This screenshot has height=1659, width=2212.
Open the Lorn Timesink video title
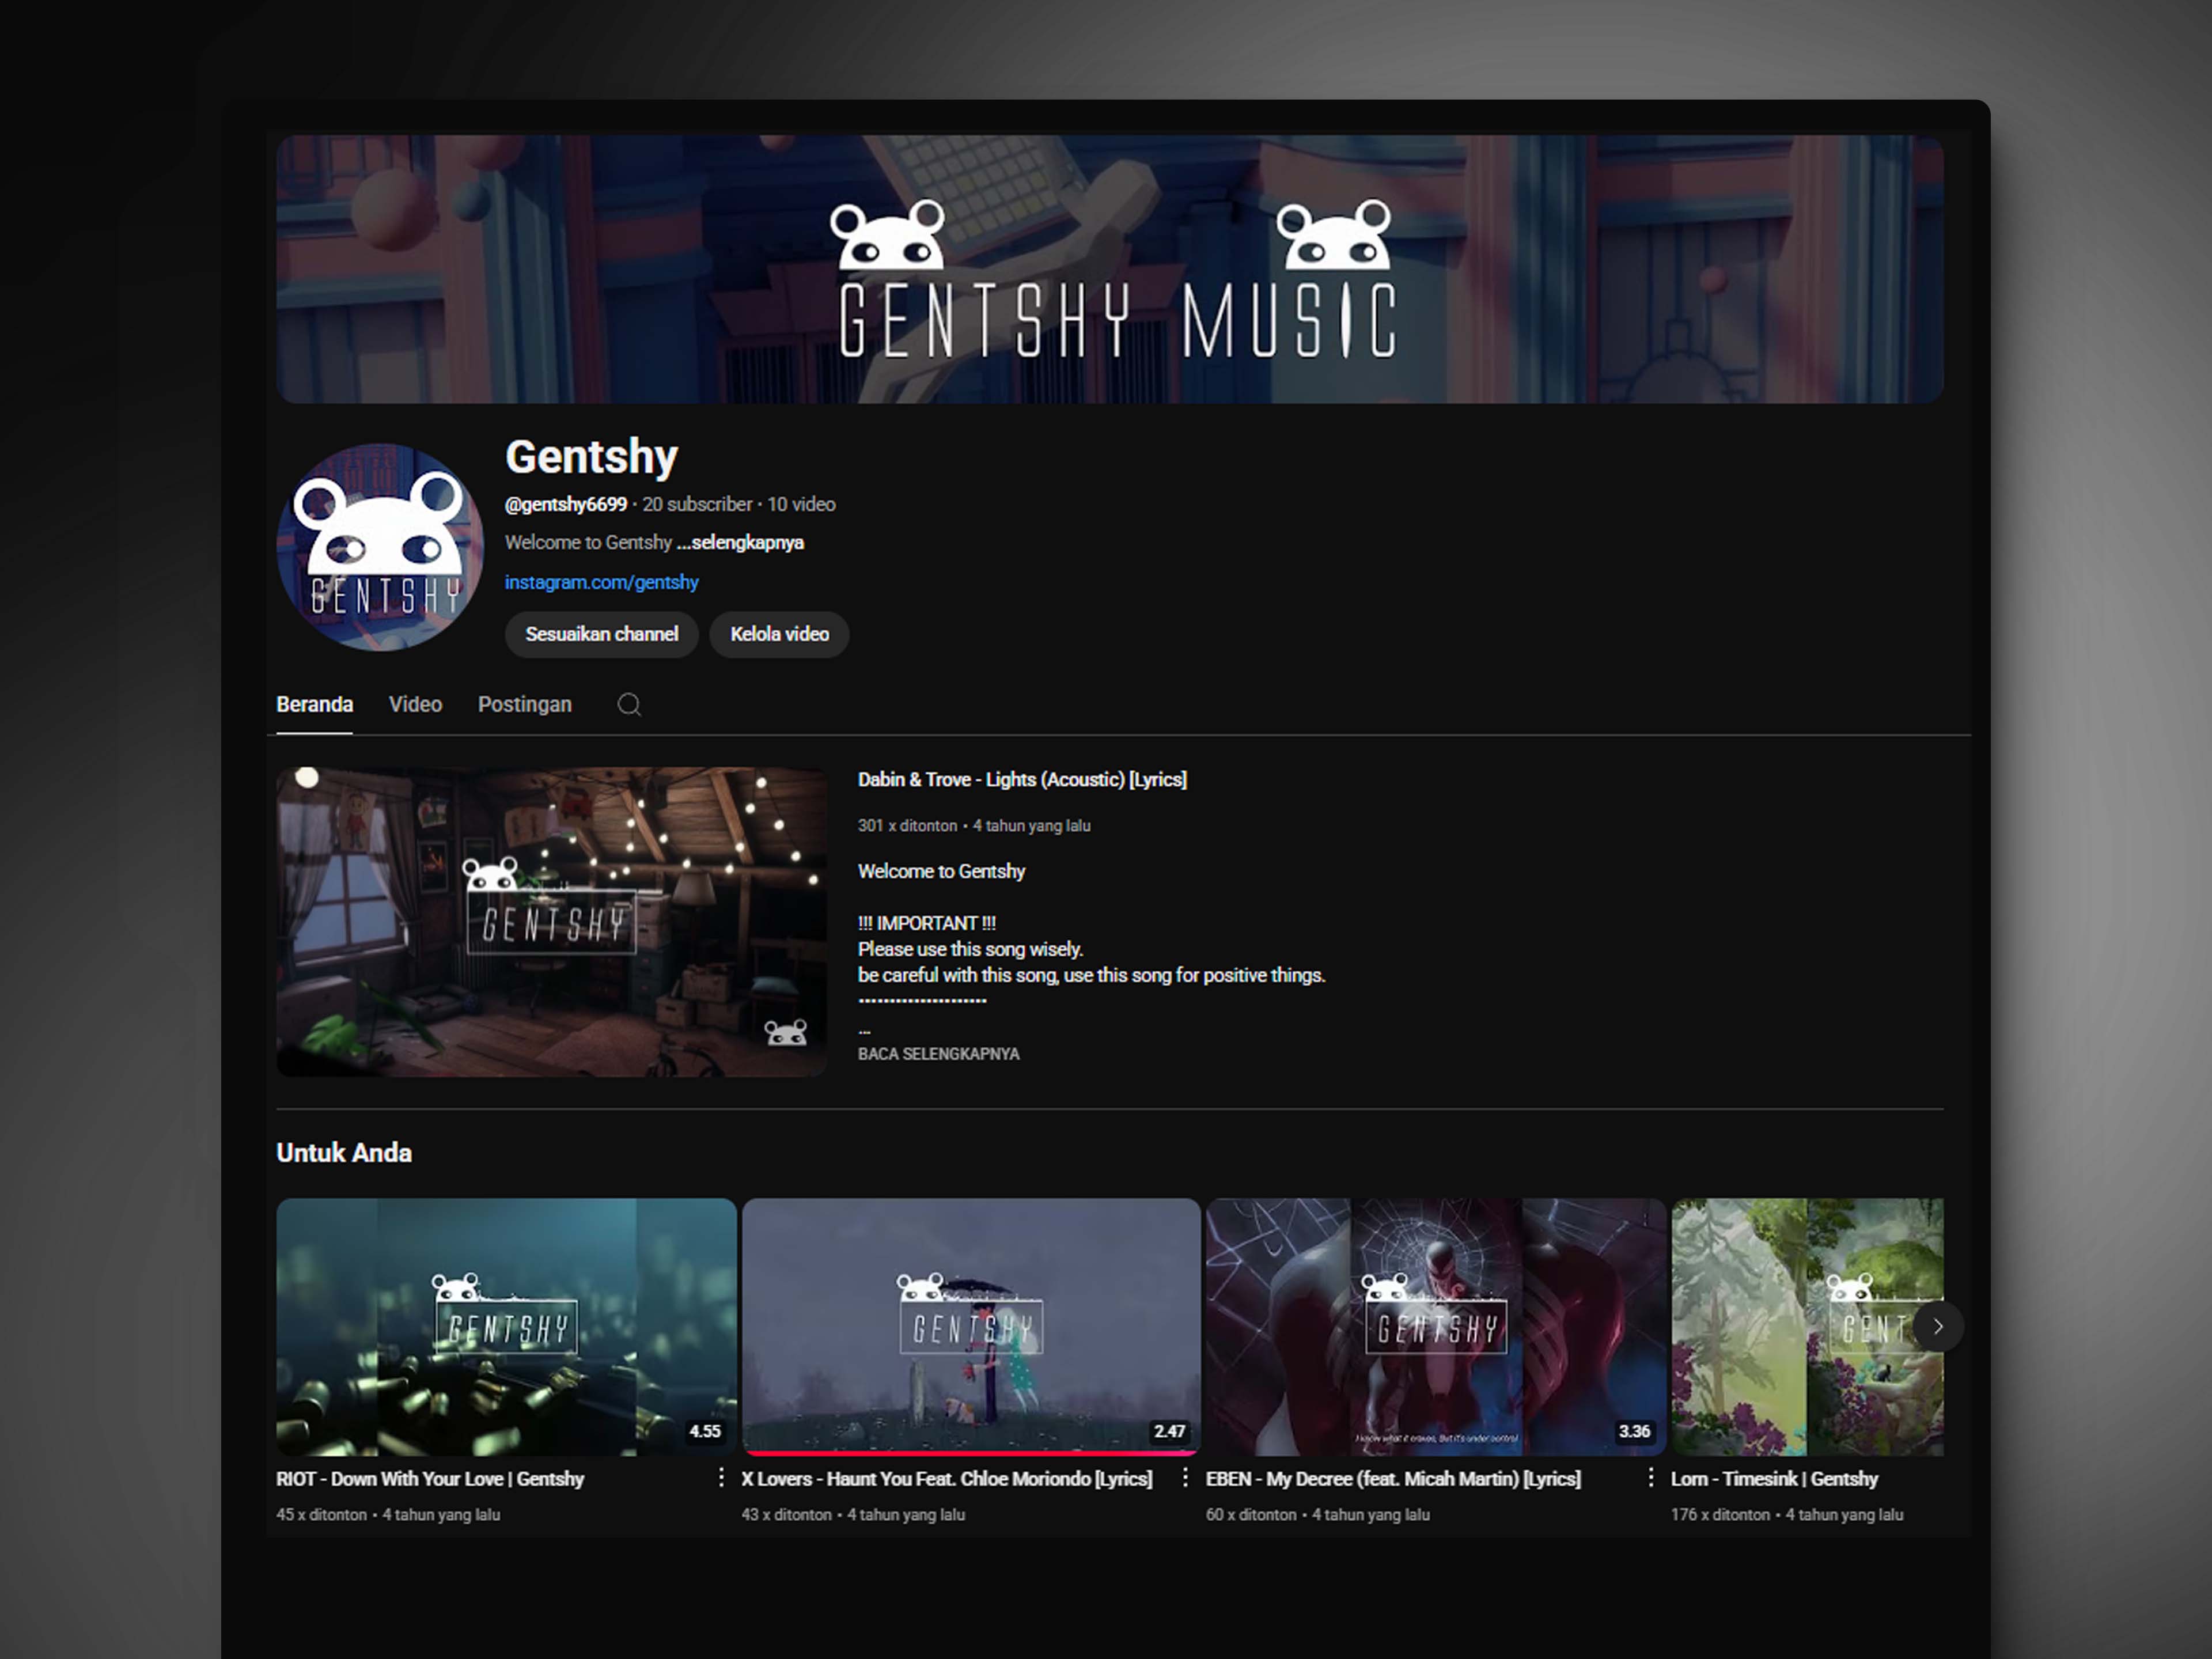point(1774,1479)
